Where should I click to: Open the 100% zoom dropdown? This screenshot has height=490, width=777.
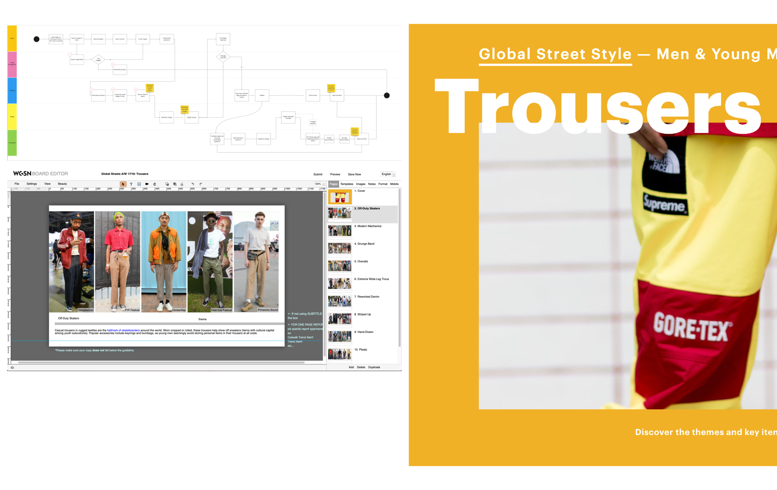320,184
